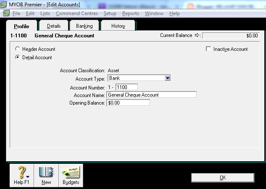Click the 'Account Classification:' label
266x189 pixels.
82,71
